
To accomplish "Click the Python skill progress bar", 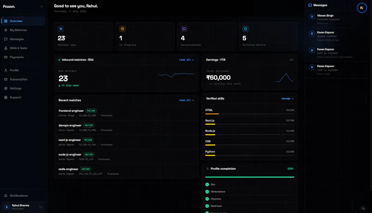I will 250,155.
